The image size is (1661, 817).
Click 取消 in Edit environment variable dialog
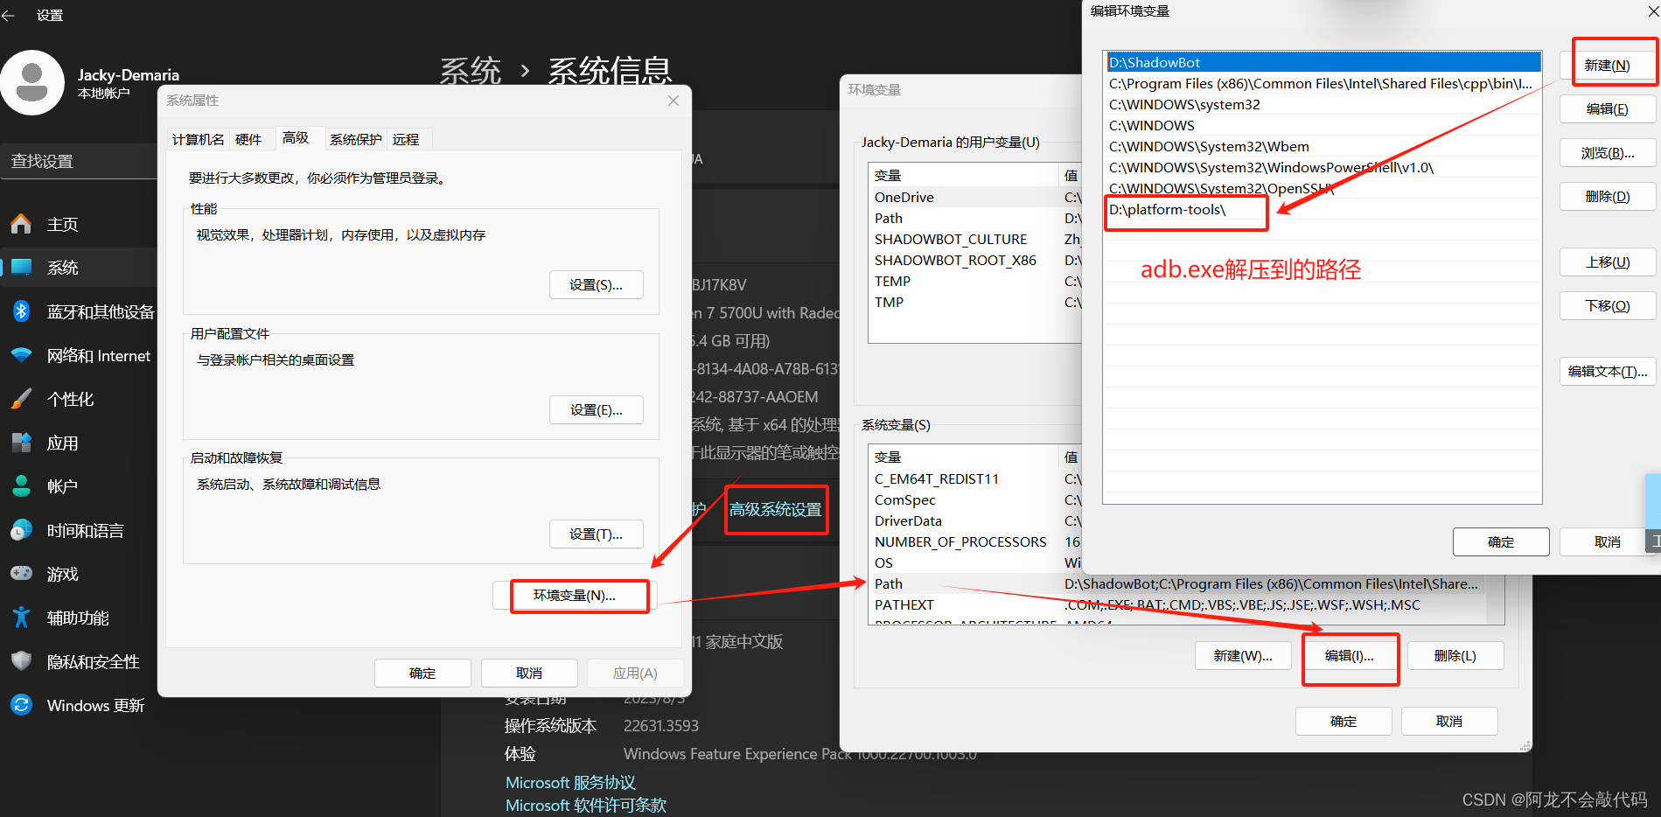click(1608, 542)
